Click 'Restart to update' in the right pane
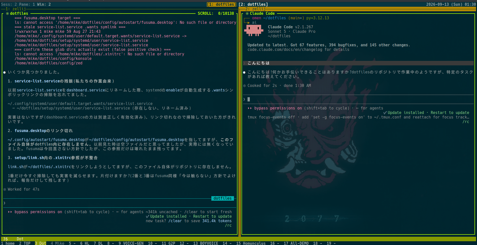 pos(450,113)
